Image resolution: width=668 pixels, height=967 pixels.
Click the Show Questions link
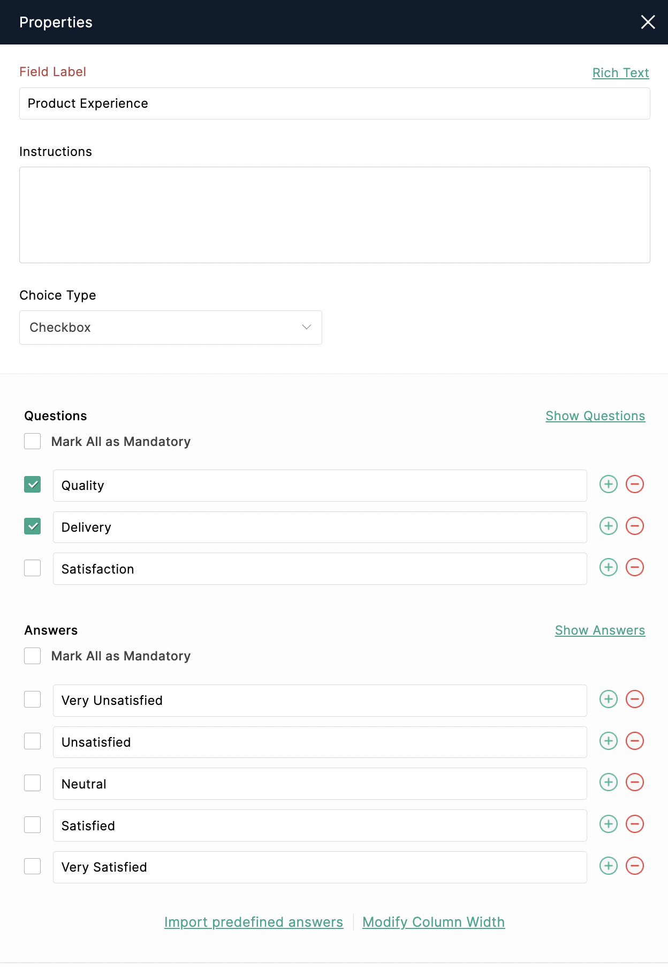click(x=595, y=416)
